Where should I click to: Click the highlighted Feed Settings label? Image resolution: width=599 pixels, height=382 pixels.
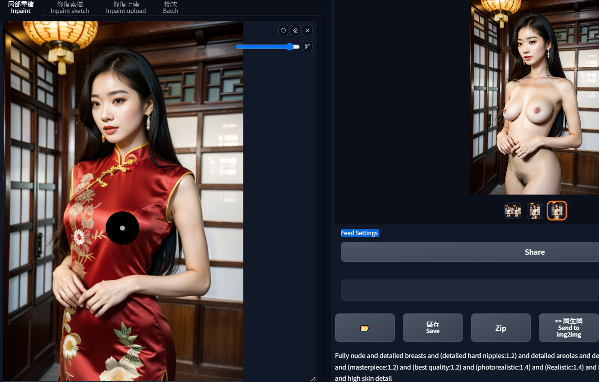click(x=360, y=233)
